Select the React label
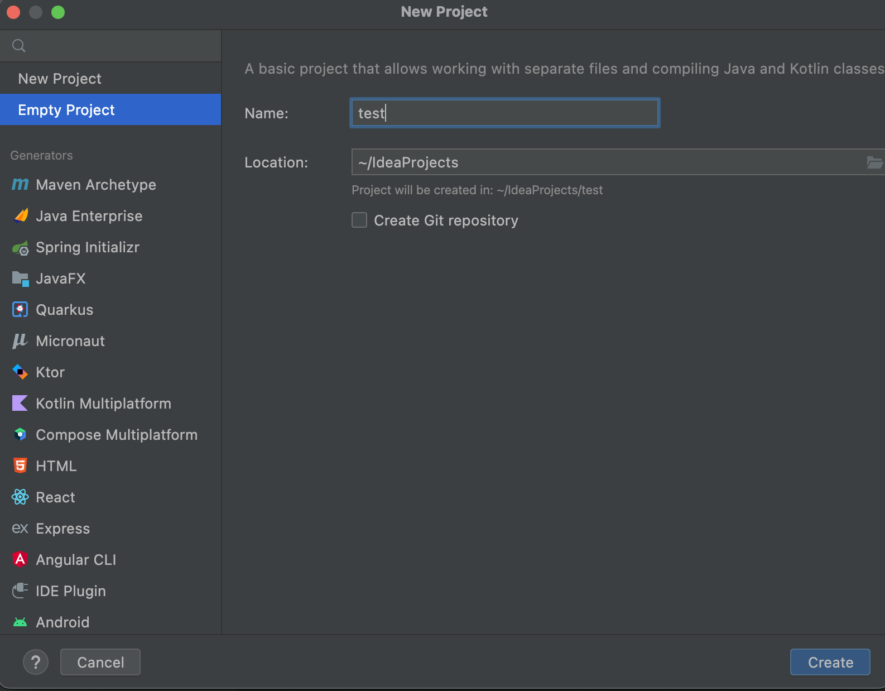Screen dimensions: 885x691 coord(55,497)
